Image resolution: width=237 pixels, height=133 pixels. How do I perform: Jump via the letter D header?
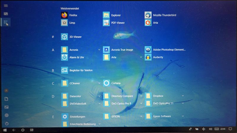53,96
